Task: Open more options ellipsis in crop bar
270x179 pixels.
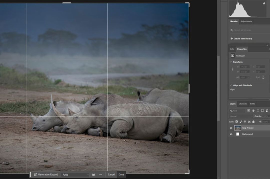Action: (101, 174)
